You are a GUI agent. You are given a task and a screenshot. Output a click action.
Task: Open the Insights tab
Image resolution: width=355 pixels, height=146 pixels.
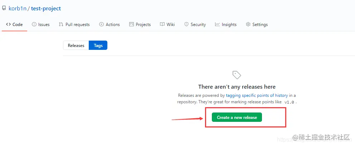226,25
